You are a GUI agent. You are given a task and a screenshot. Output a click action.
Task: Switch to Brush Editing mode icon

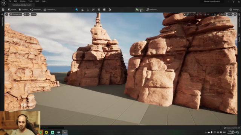pos(110,10)
